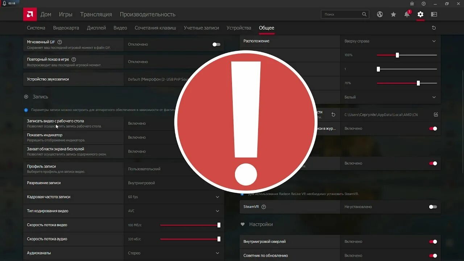Click the favorites star icon
Image resolution: width=464 pixels, height=261 pixels.
(393, 14)
